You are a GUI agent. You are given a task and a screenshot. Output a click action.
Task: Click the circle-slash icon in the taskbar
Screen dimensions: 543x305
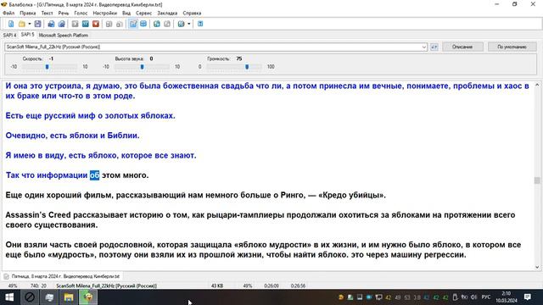[x=30, y=297]
